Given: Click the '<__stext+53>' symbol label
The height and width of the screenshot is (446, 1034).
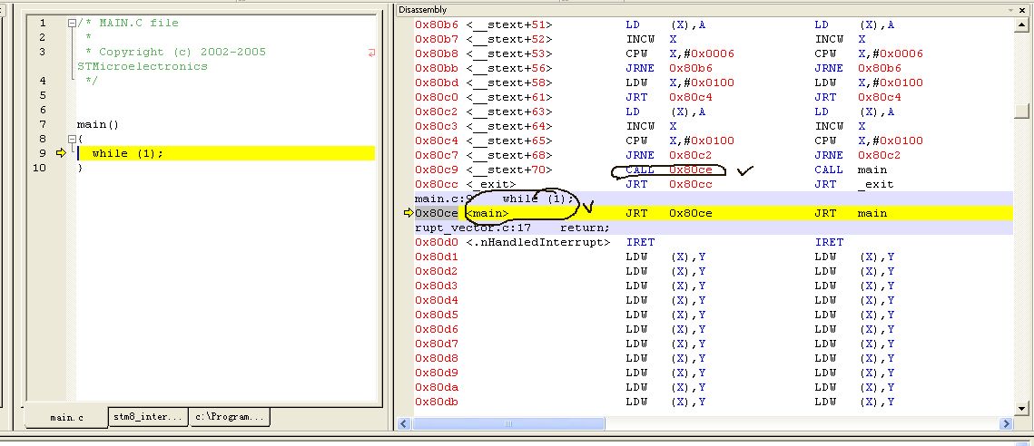Looking at the screenshot, I should [509, 53].
